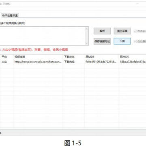Click the text box scrollbar down arrow
The image size is (146, 146).
[x=87, y=43]
